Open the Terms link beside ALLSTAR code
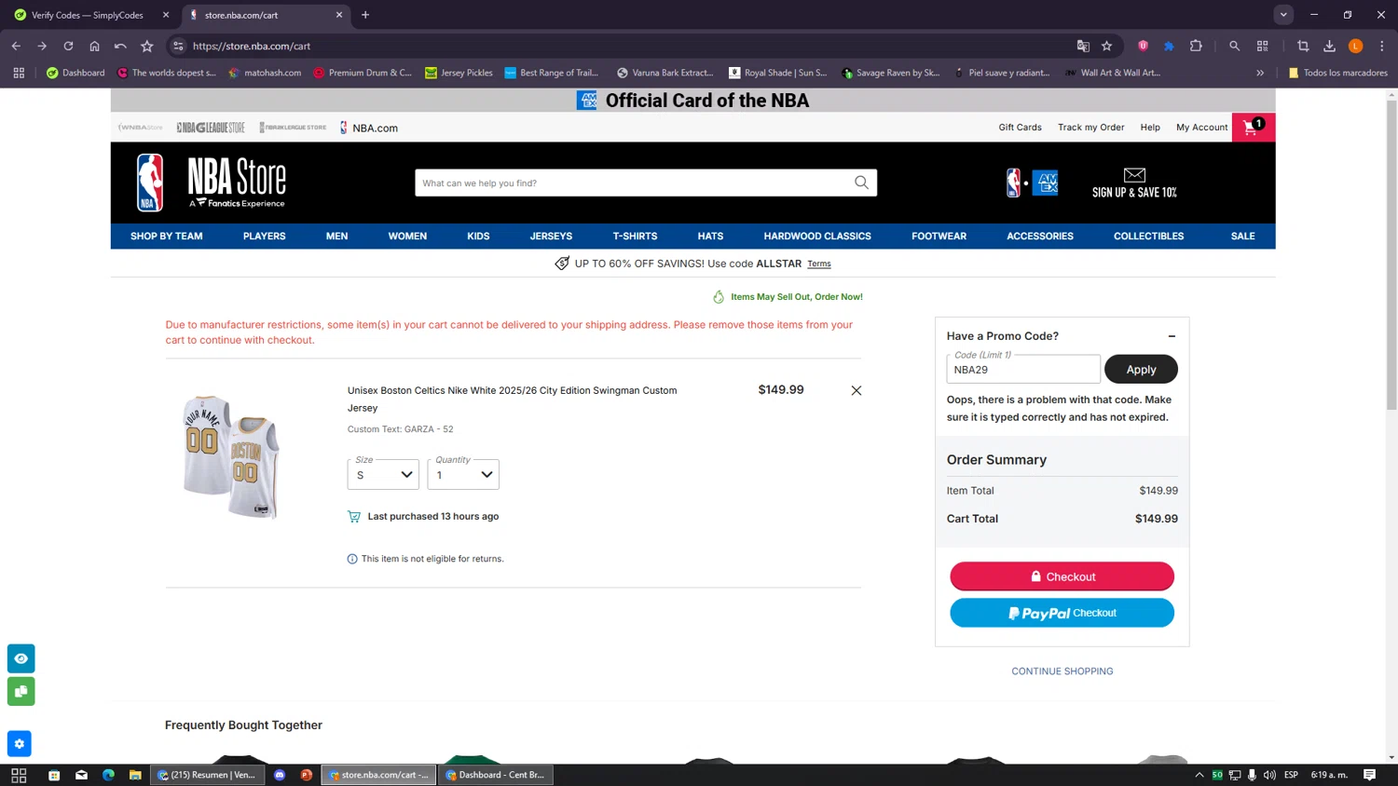This screenshot has width=1398, height=786. pyautogui.click(x=819, y=264)
